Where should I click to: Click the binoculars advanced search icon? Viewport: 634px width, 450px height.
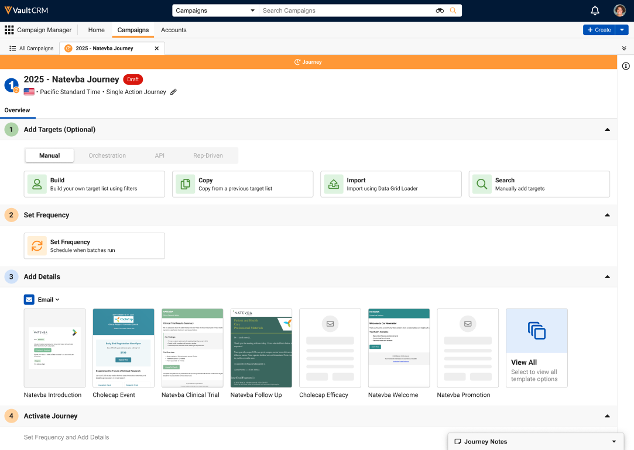440,11
